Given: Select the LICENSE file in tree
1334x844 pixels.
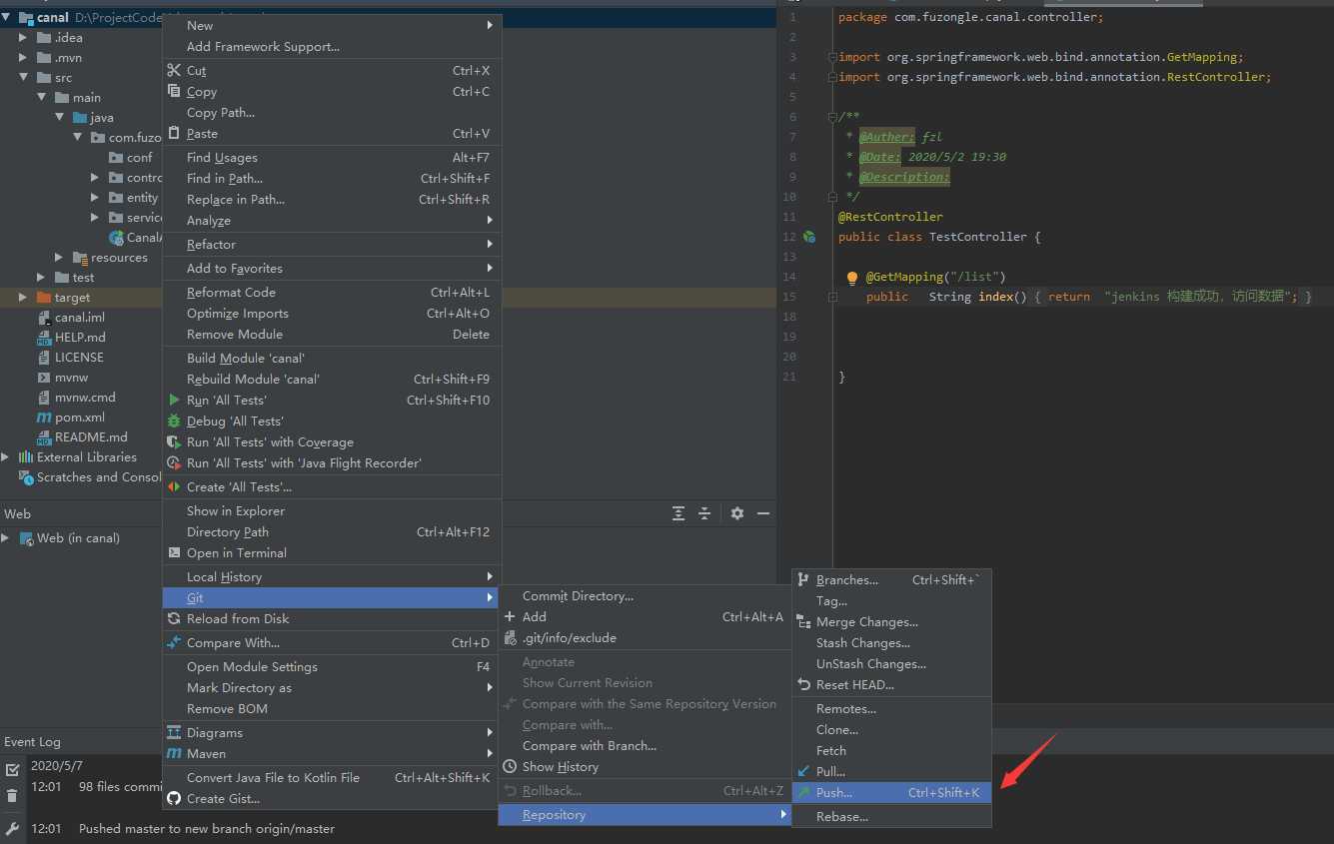Looking at the screenshot, I should coord(79,357).
